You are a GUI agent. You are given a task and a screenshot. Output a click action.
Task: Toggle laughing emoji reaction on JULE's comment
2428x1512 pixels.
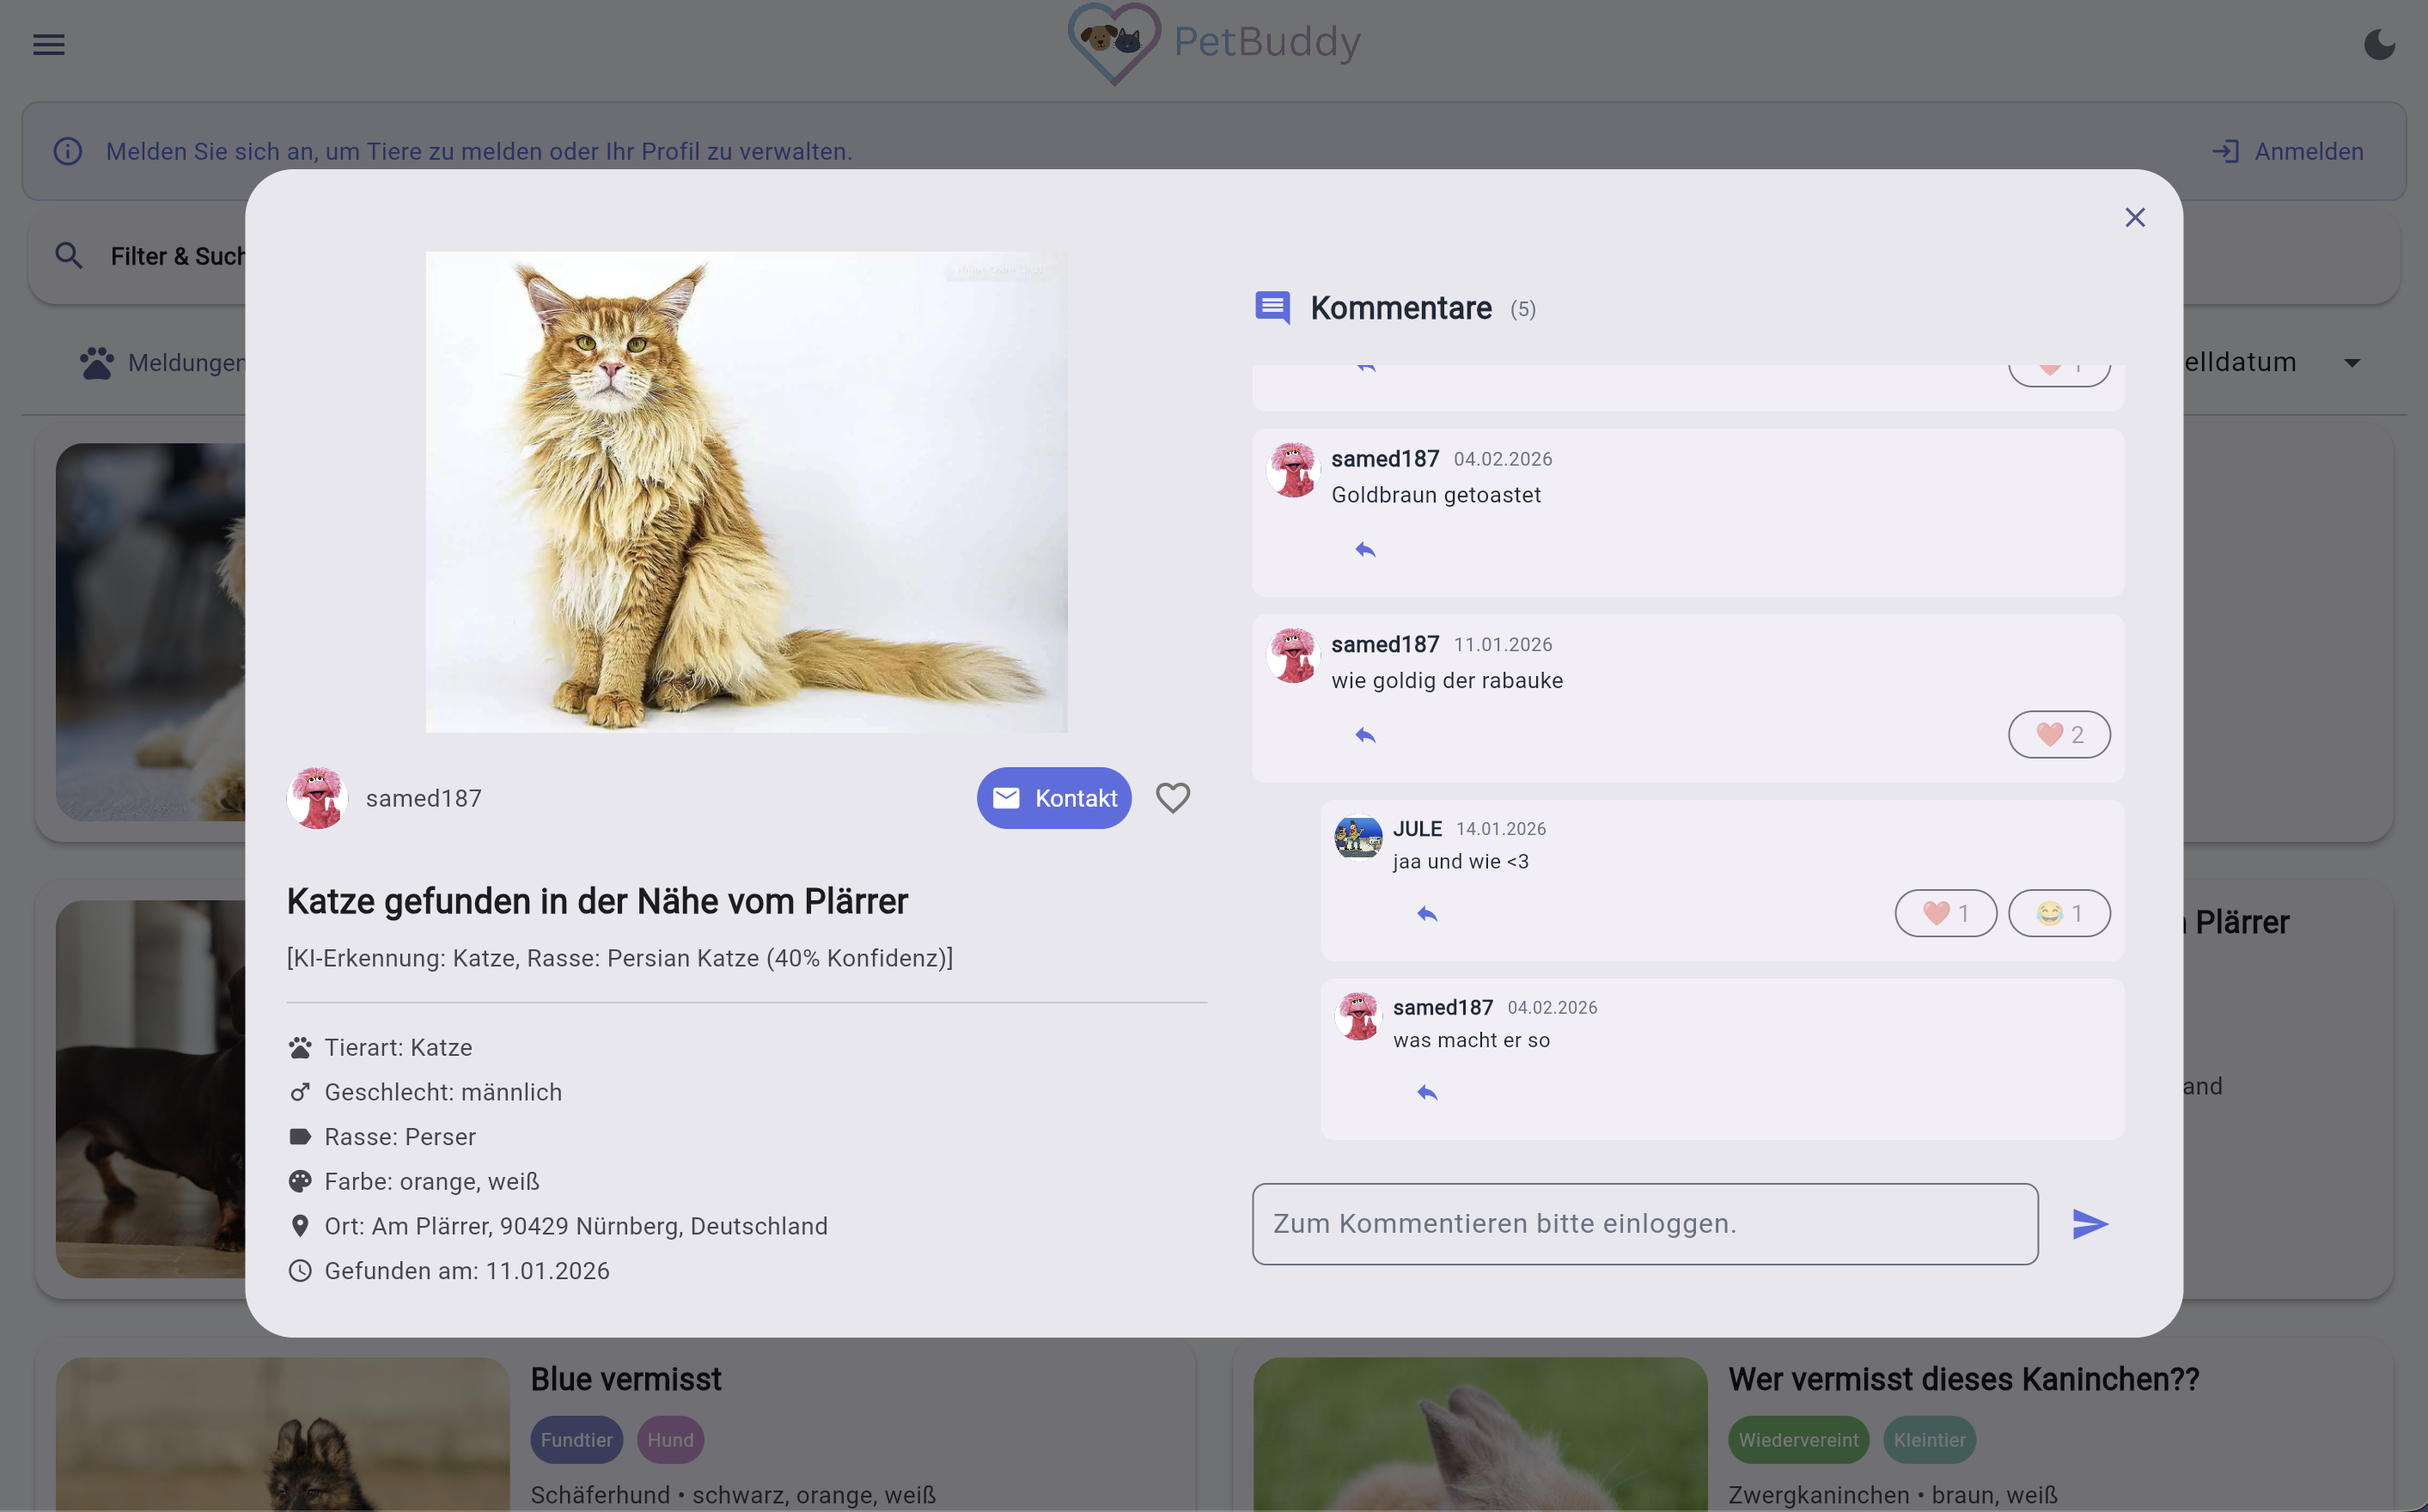tap(2059, 913)
